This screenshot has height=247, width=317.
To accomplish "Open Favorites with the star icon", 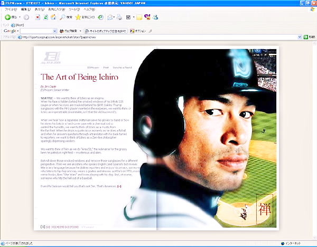I will [78, 17].
